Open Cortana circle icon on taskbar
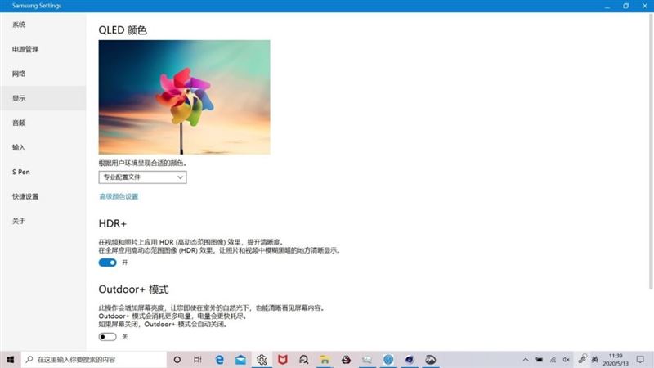Viewport: 654px width, 368px height. tap(177, 360)
